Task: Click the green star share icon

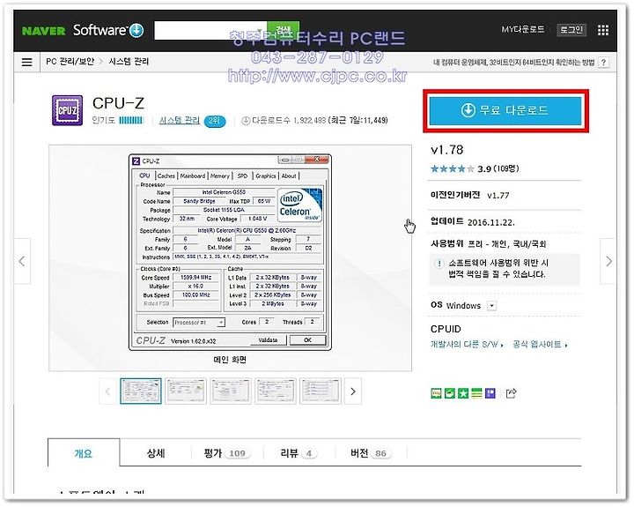Action: pos(463,392)
